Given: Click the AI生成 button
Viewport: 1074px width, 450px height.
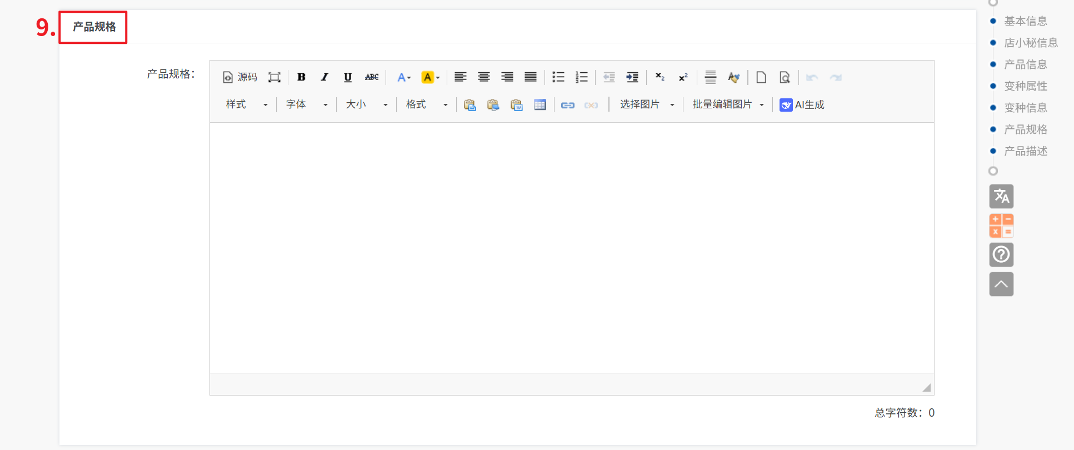Looking at the screenshot, I should (x=802, y=105).
